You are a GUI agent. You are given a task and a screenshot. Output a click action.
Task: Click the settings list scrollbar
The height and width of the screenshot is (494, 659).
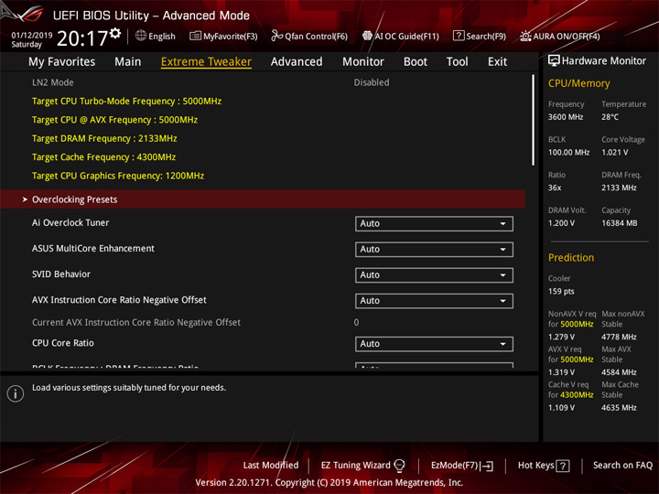534,120
